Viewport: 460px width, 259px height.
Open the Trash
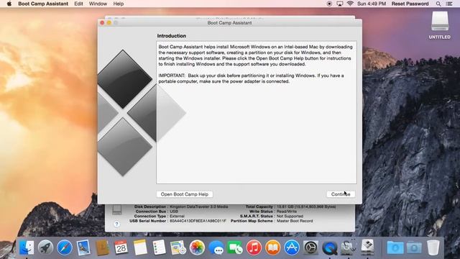coord(433,247)
